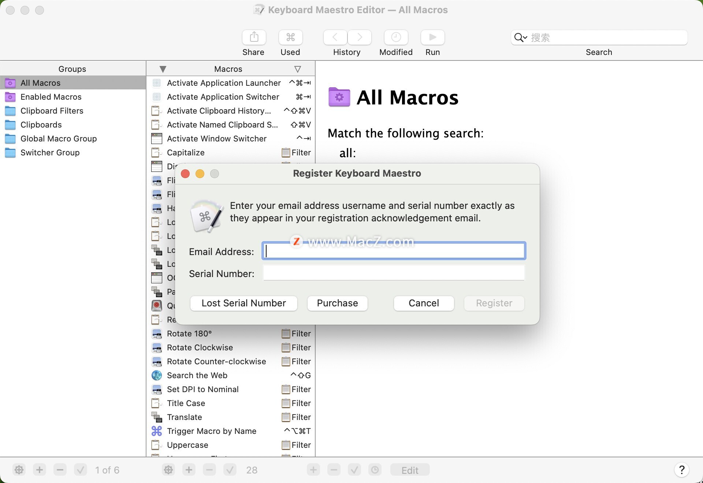This screenshot has height=483, width=703.
Task: Show recently Modified macros
Action: coord(396,37)
